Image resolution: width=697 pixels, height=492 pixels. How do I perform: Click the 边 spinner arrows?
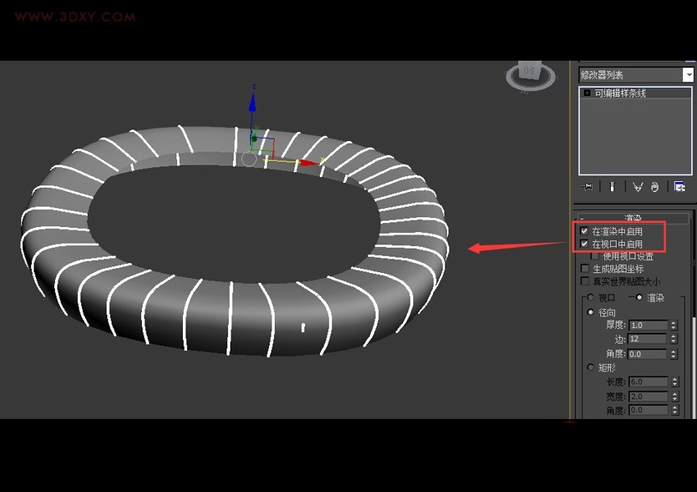tap(673, 339)
